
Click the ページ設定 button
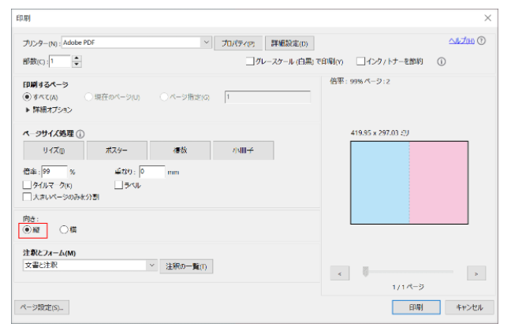click(42, 307)
